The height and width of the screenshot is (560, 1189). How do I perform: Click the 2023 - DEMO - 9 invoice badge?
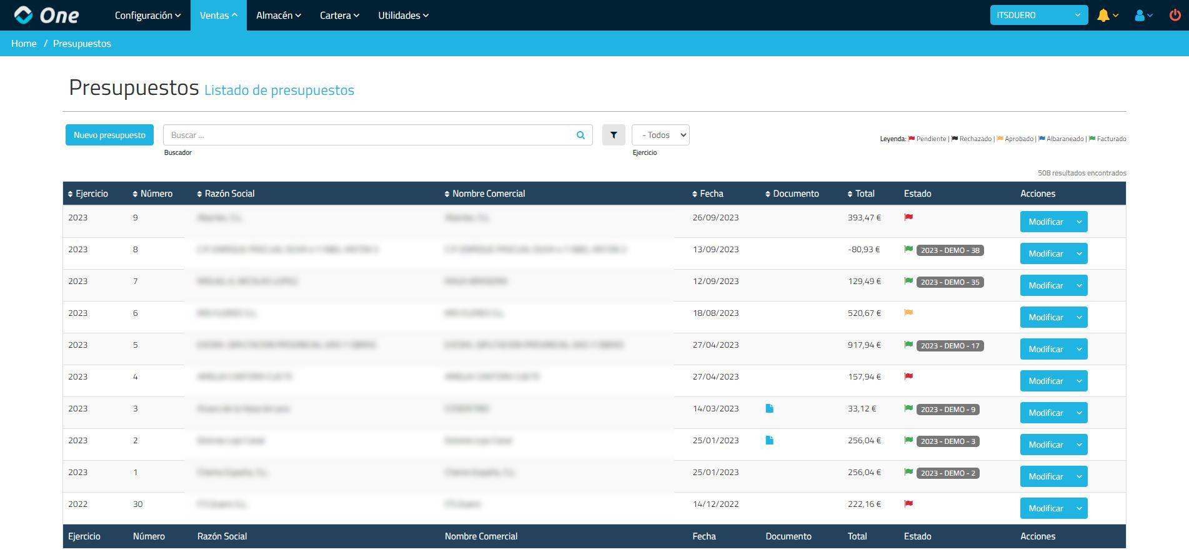coord(948,410)
